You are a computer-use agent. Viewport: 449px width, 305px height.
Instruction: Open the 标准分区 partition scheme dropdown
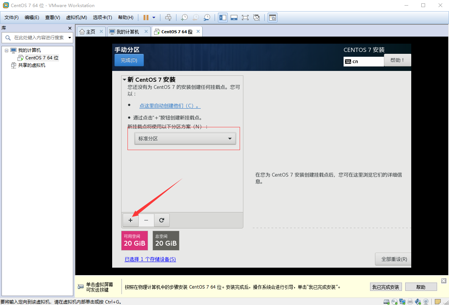(x=185, y=139)
